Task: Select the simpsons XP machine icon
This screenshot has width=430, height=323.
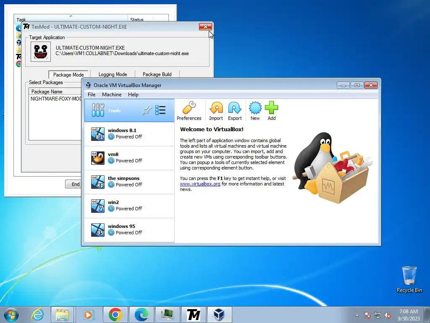Action: pyautogui.click(x=98, y=182)
